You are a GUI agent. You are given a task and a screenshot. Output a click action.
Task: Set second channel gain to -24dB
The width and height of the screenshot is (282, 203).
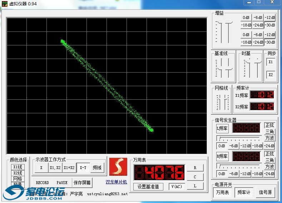[x=258, y=42]
